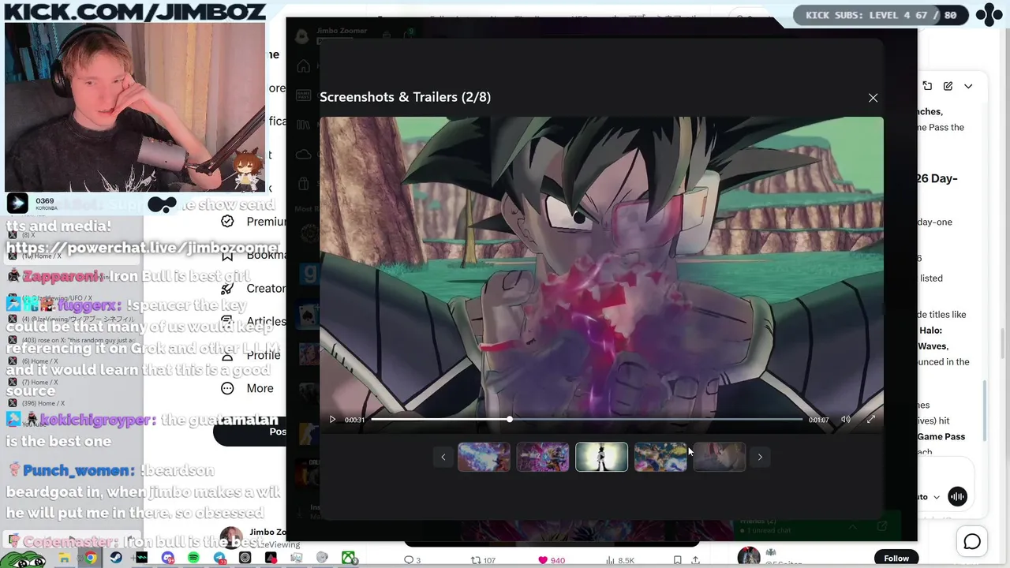Open the fifth faded thumbnail
Image resolution: width=1010 pixels, height=568 pixels.
pos(720,457)
